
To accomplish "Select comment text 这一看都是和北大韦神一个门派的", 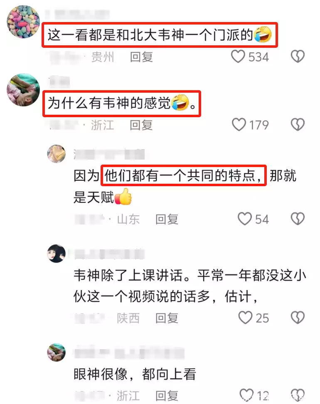I will pyautogui.click(x=150, y=35).
